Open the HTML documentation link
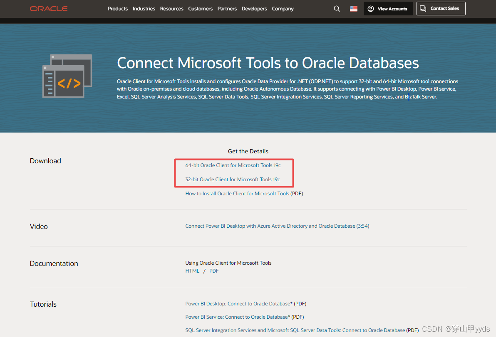This screenshot has height=337, width=496. [x=192, y=271]
